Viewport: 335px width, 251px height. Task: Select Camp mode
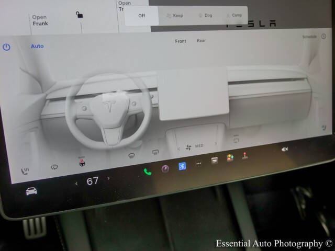click(x=234, y=15)
